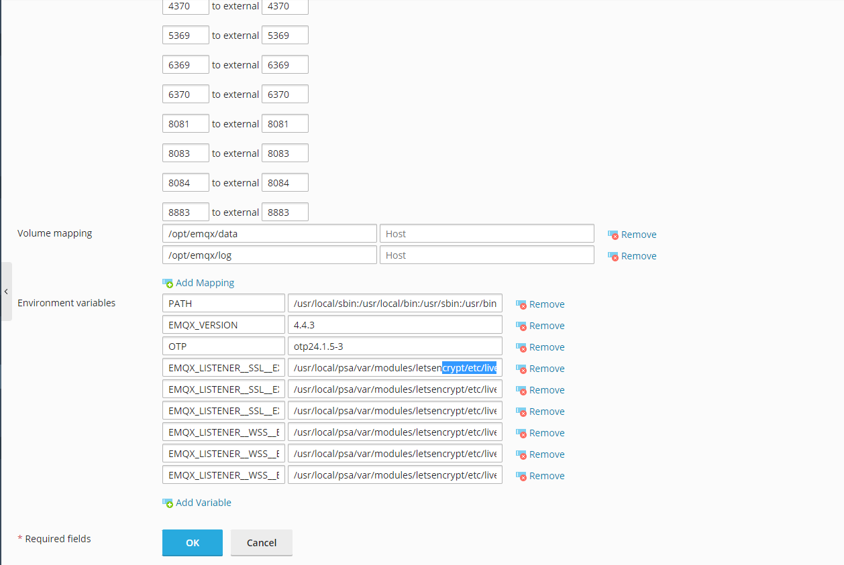Viewport: 844px width, 565px height.
Task: Edit the external port 8883 field
Action: point(284,212)
